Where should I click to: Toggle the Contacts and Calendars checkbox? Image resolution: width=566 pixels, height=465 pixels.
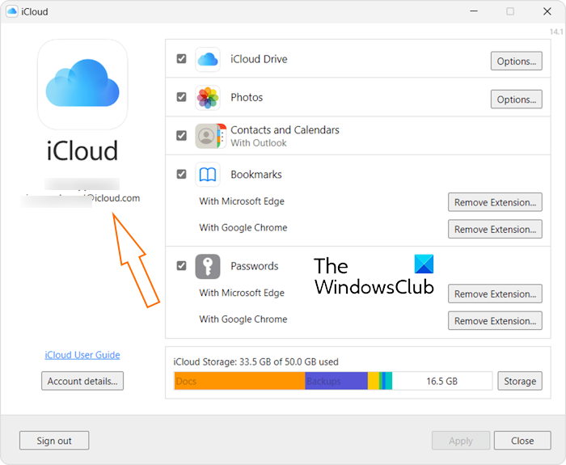(x=182, y=135)
